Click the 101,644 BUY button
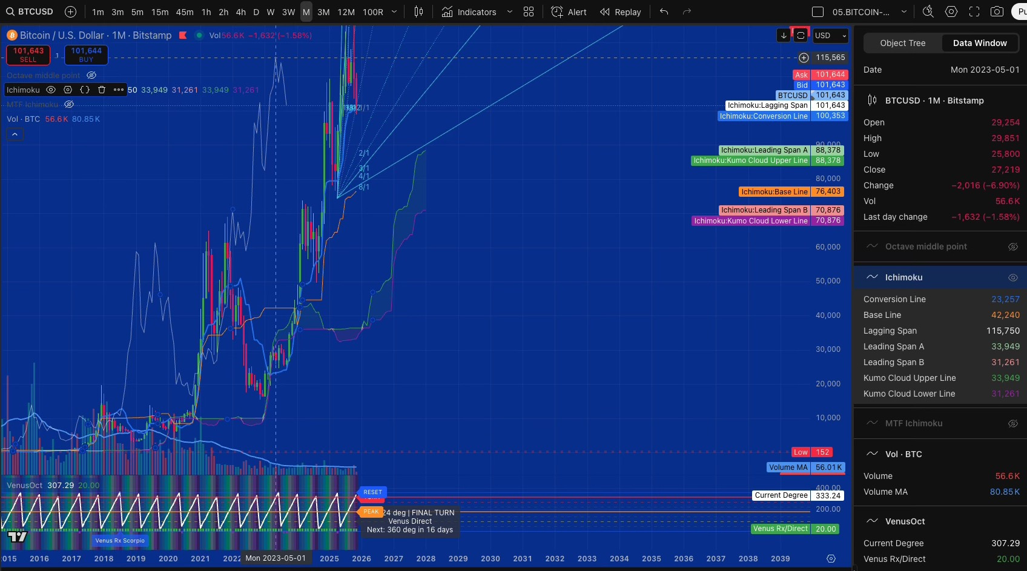The width and height of the screenshot is (1027, 571). pos(86,54)
